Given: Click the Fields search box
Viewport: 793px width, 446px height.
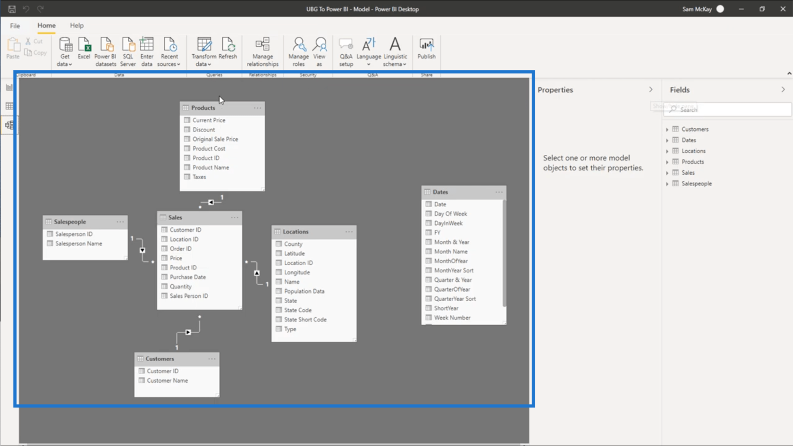Looking at the screenshot, I should click(x=727, y=109).
